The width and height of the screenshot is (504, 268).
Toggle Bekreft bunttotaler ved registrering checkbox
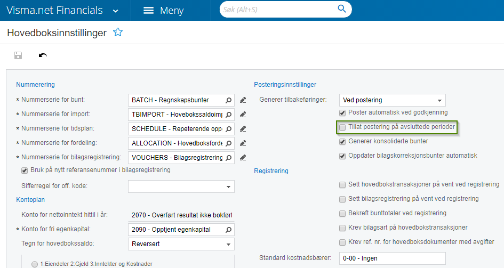[342, 213]
